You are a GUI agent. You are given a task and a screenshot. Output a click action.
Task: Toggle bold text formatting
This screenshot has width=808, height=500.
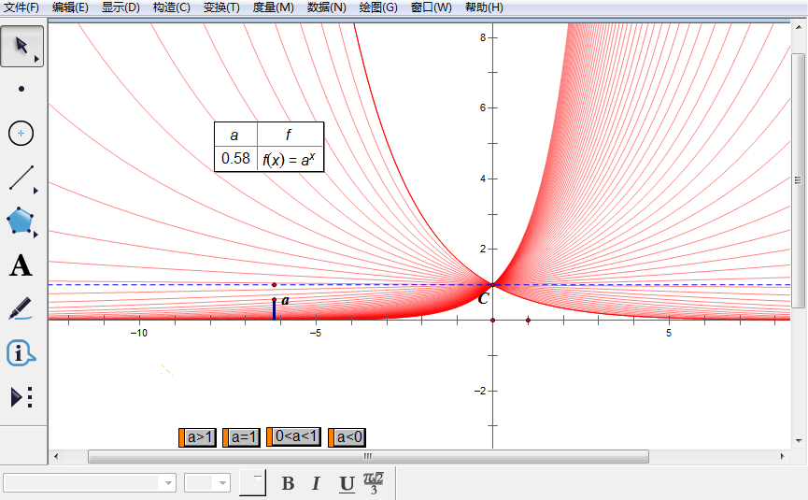288,483
